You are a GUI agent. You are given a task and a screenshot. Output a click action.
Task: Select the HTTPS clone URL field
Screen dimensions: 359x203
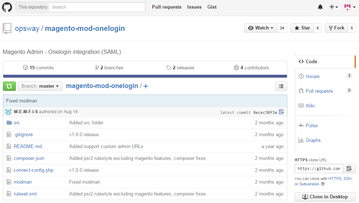coord(319,169)
